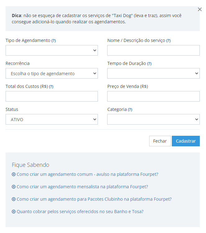Click the Categoria help question mark
The width and height of the screenshot is (206, 233).
(x=130, y=110)
